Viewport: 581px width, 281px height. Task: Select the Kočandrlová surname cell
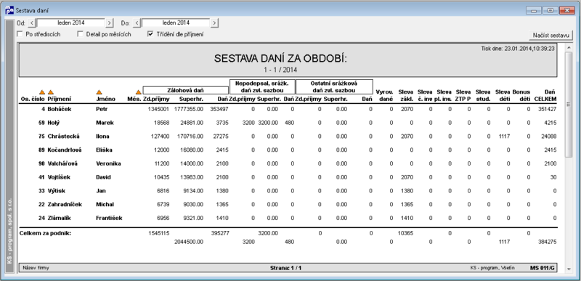coord(65,150)
